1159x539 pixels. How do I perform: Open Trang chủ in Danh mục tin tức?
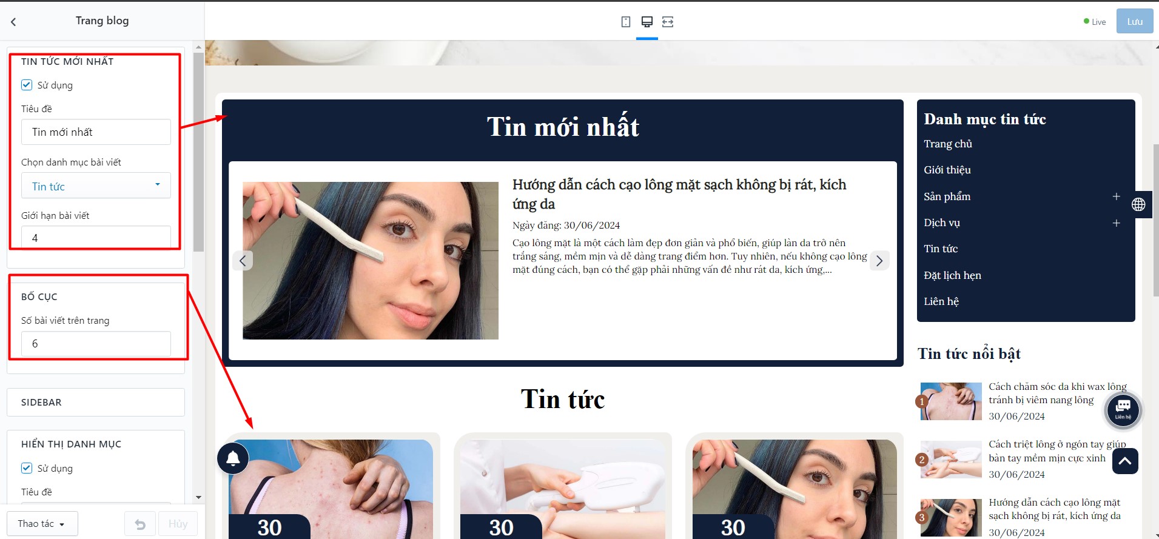click(x=948, y=144)
